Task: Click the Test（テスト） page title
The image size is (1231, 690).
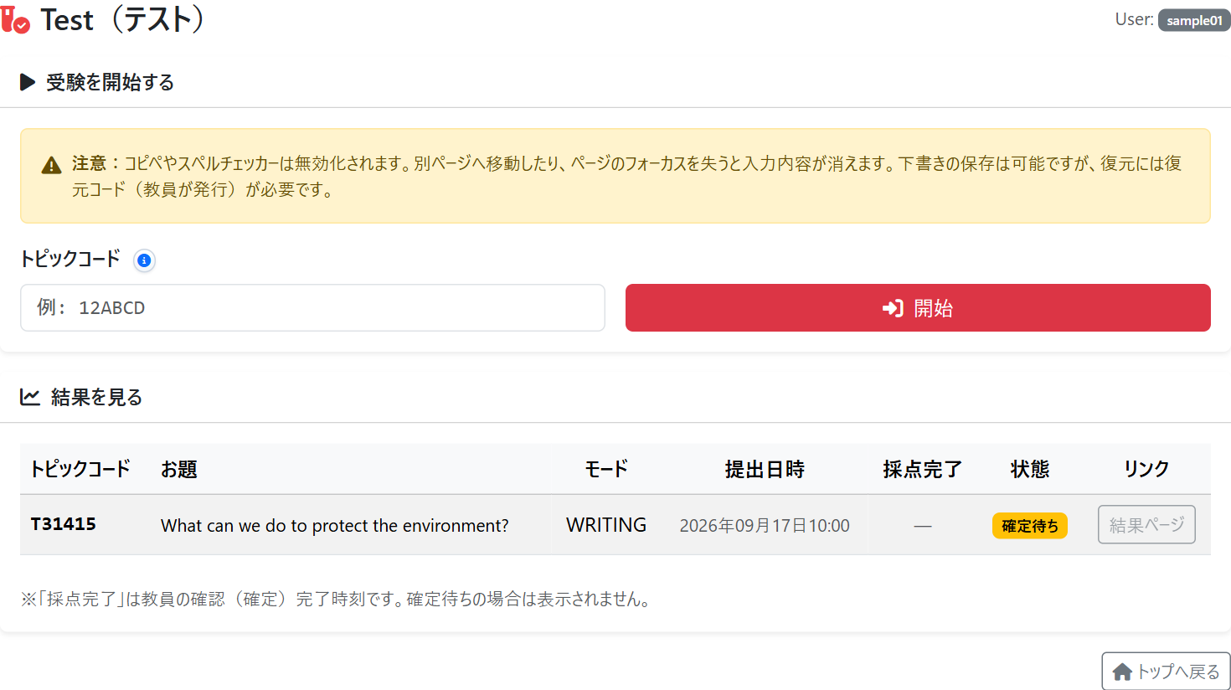Action: (x=123, y=20)
